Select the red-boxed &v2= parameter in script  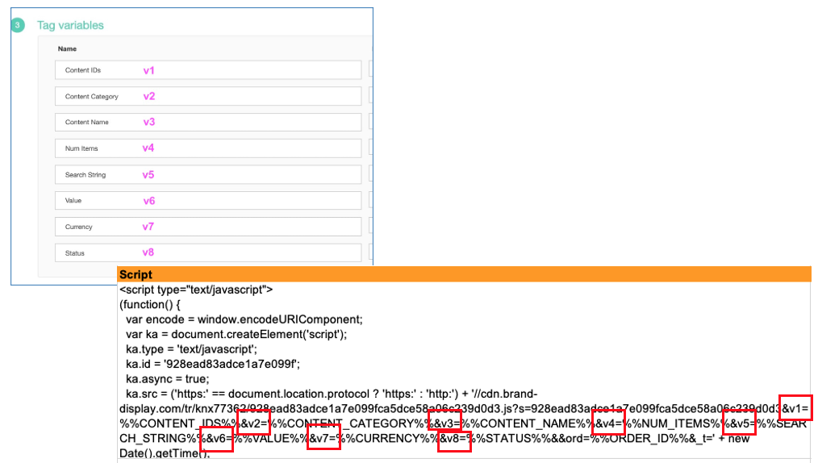[x=254, y=423]
